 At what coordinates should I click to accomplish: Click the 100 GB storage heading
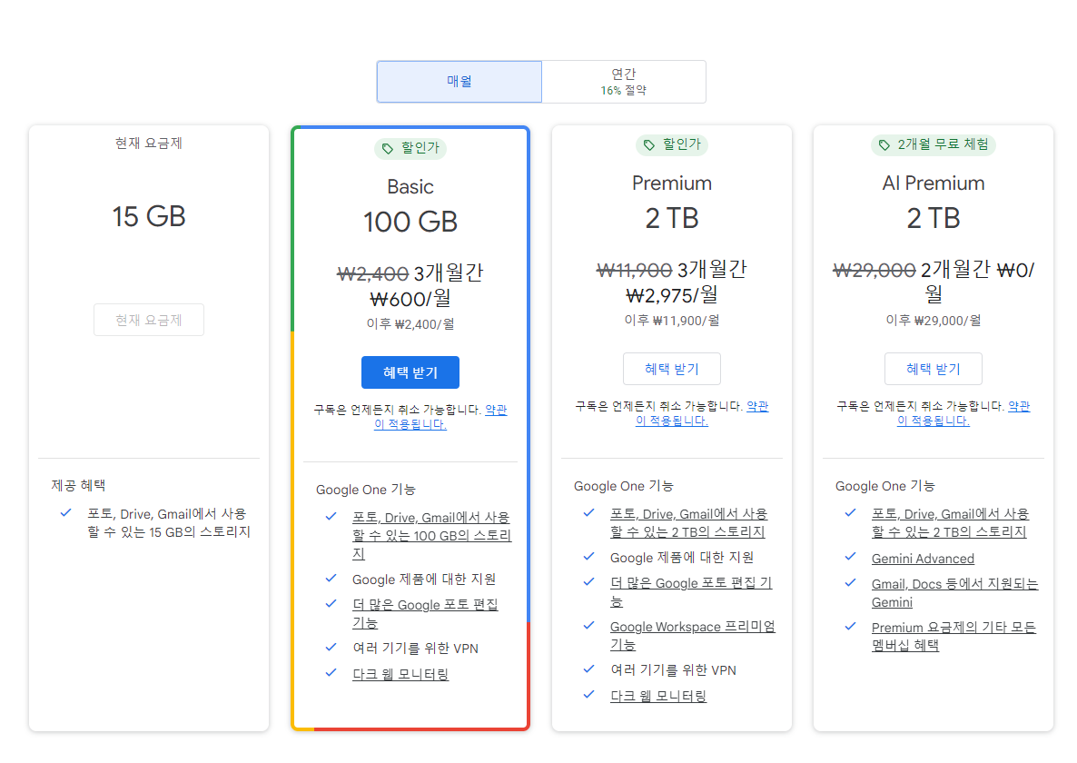coord(410,222)
